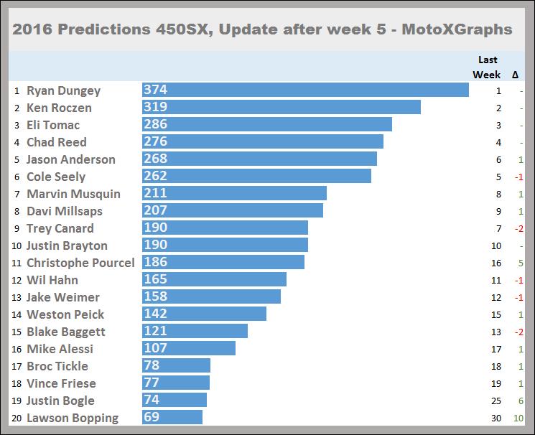Select the Ken Roczen rider name
This screenshot has height=435, width=535.
pos(59,108)
